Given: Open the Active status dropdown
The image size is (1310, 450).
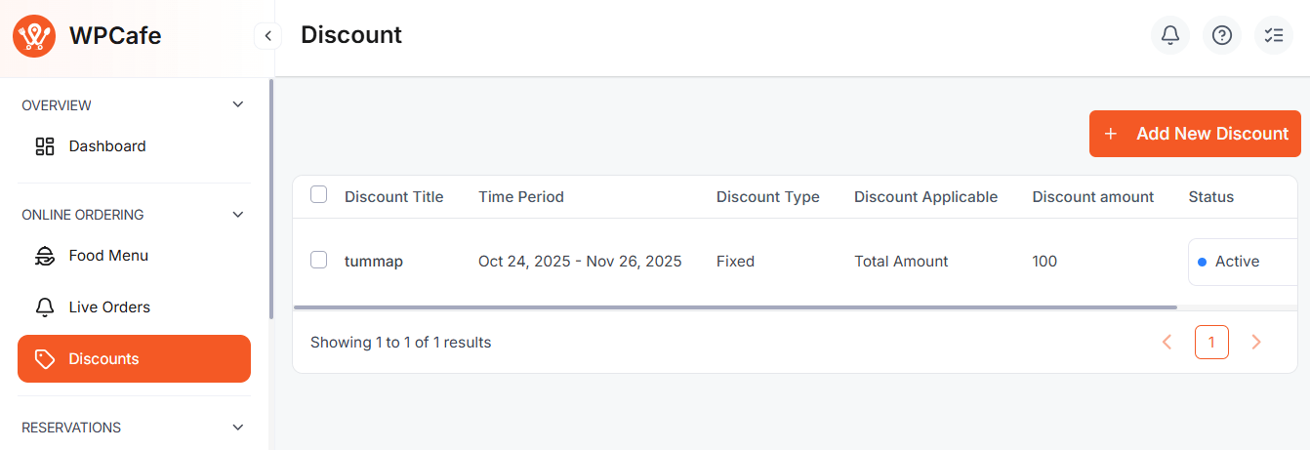Looking at the screenshot, I should (x=1241, y=262).
